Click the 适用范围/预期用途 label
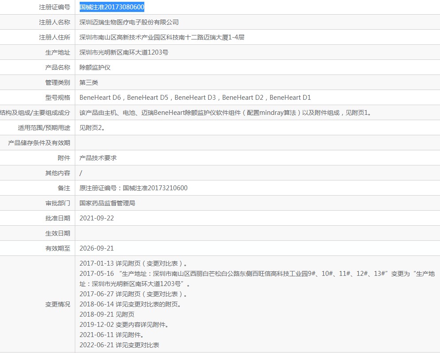This screenshot has width=440, height=353. click(44, 128)
